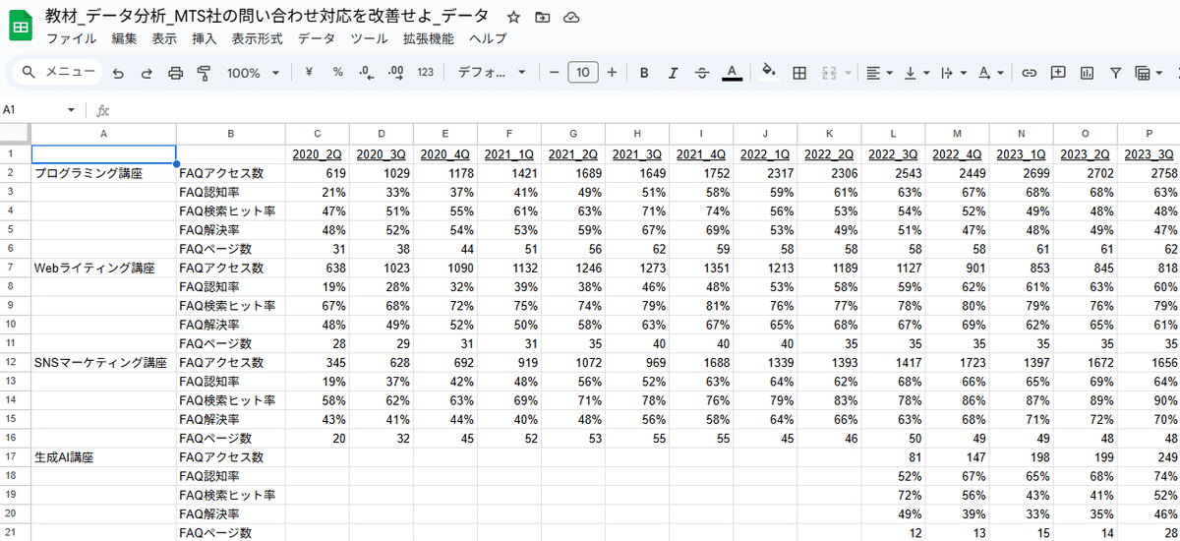Select header cell 2020_2Q
The height and width of the screenshot is (541, 1180).
point(318,154)
